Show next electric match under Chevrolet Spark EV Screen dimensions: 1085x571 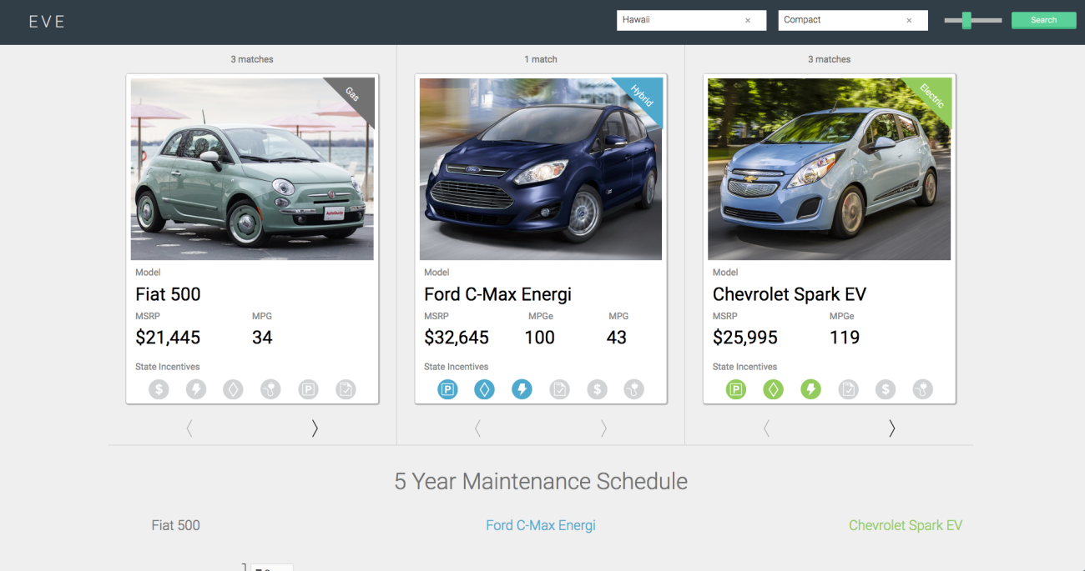click(891, 428)
